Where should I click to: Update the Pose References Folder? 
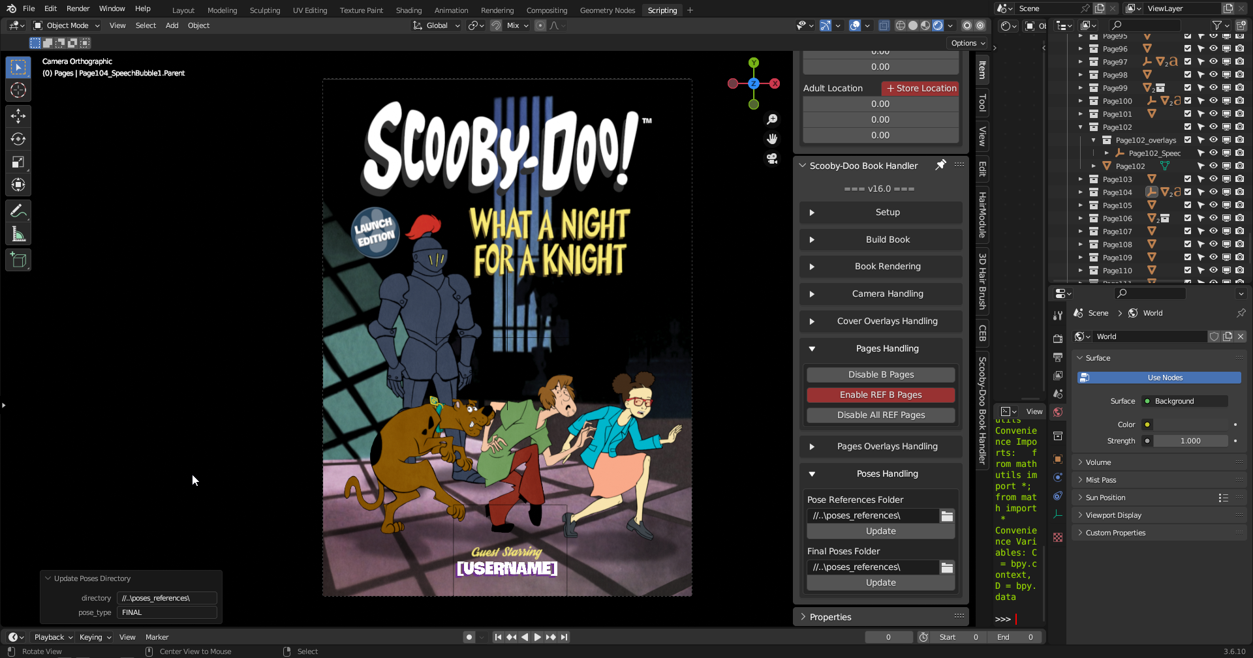pyautogui.click(x=880, y=531)
